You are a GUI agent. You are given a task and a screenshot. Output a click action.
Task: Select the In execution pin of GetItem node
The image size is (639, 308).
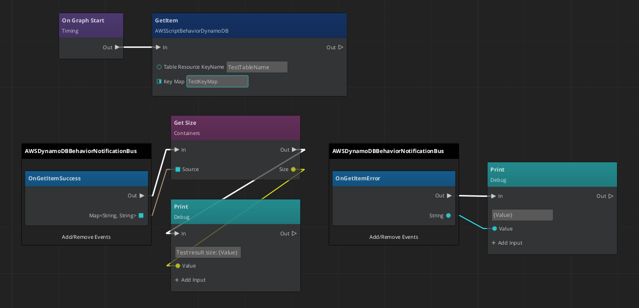[158, 47]
